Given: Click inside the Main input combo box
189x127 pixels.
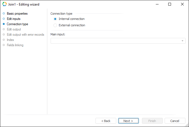Looking at the screenshot, I should pos(116,41).
